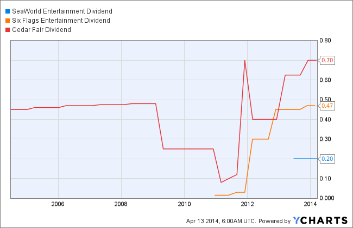353x228 pixels.
Task: Click the 2014 x-axis label
Action: tap(310, 204)
